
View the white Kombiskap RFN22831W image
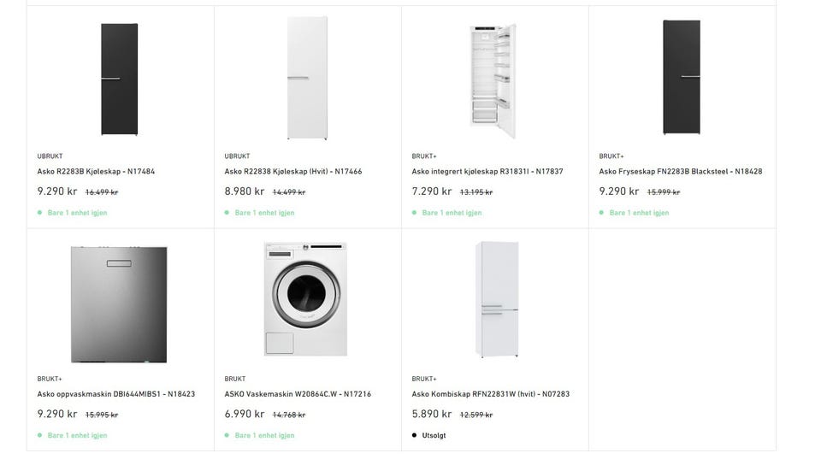click(x=497, y=298)
